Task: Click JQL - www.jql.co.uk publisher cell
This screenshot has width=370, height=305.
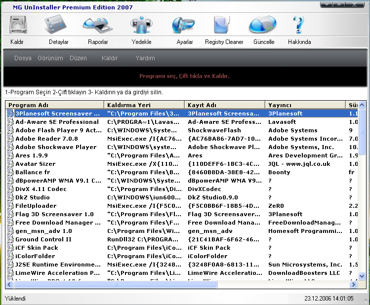Action: 299,164
